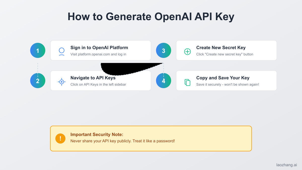This screenshot has width=302, height=170.
Task: Open the Navigate to API Keys card
Action: 100,81
